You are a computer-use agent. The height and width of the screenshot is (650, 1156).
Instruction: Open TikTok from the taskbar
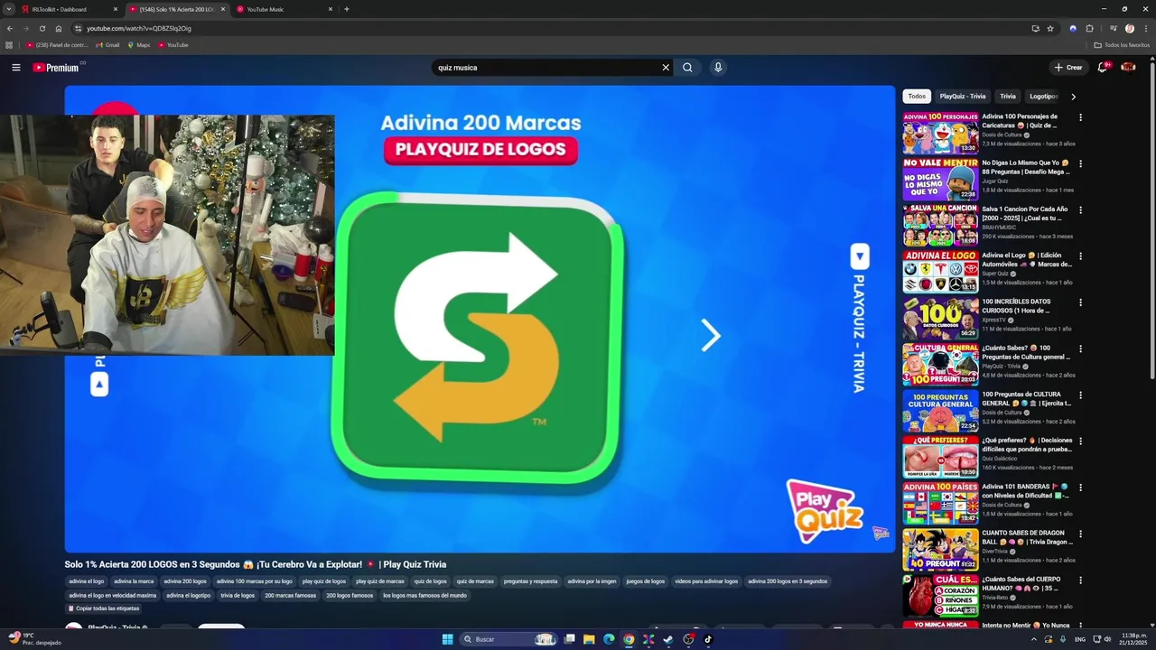[708, 639]
